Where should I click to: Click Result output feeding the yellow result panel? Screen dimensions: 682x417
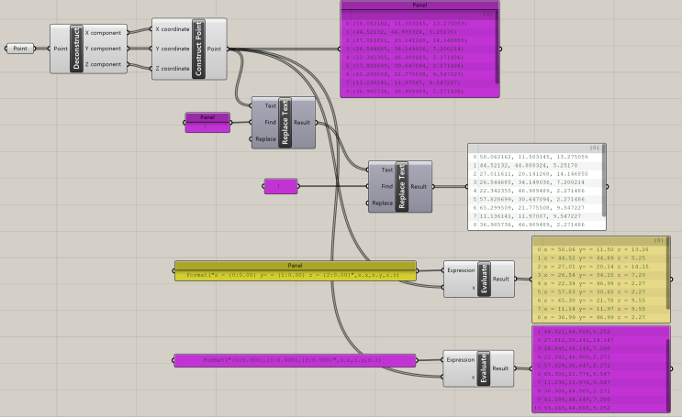click(500, 279)
